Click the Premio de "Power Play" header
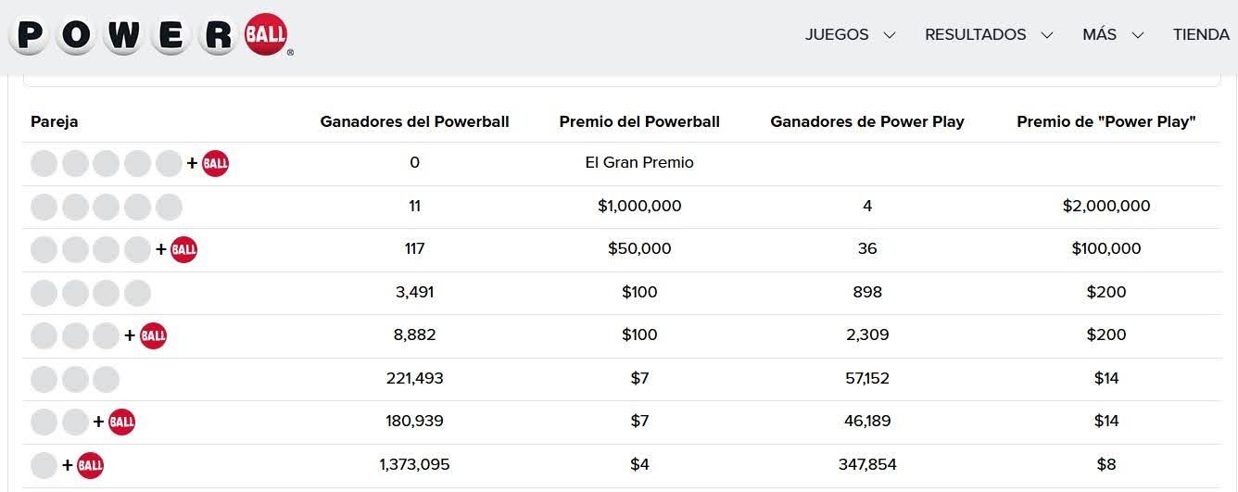The height and width of the screenshot is (492, 1238). coord(1105,121)
